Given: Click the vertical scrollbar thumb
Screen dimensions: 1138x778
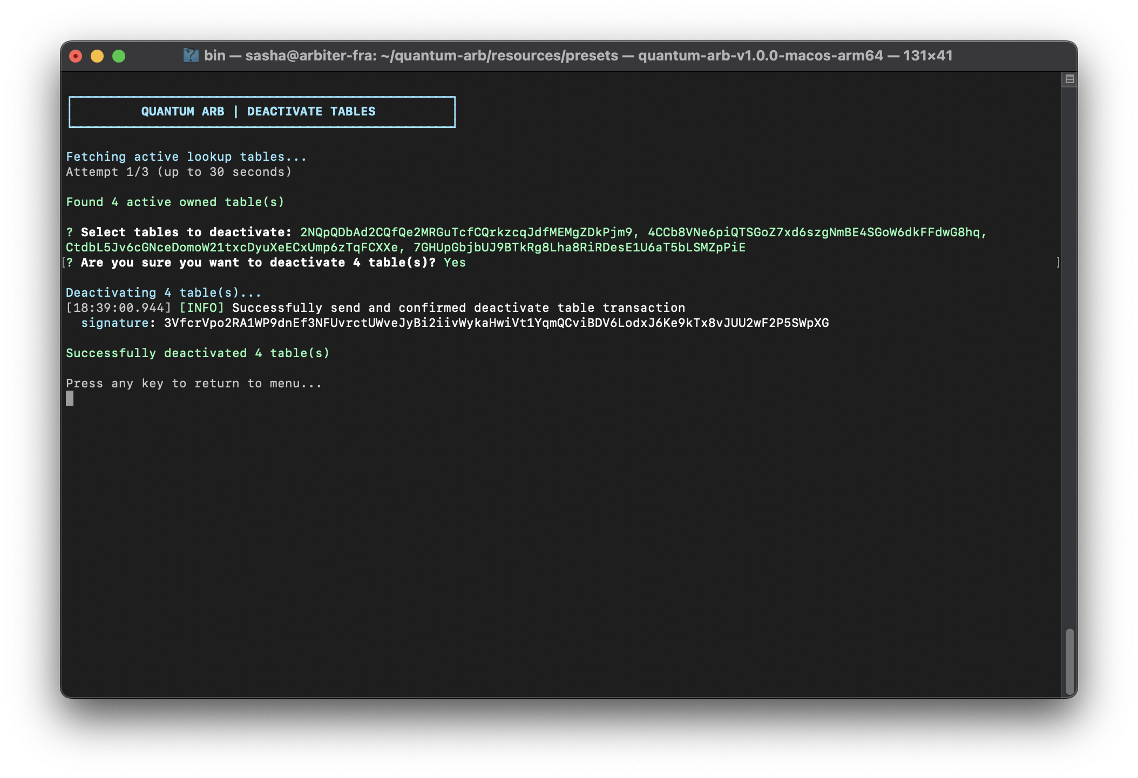Looking at the screenshot, I should 1069,661.
